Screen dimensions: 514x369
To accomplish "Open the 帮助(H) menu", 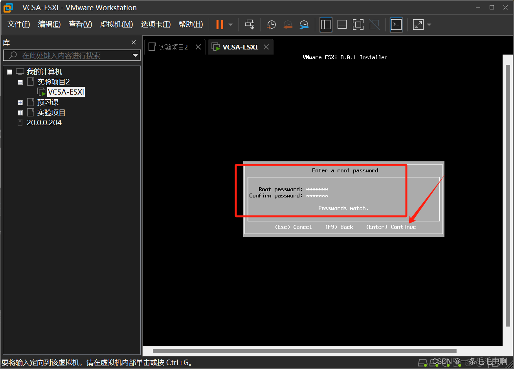I will coord(191,24).
